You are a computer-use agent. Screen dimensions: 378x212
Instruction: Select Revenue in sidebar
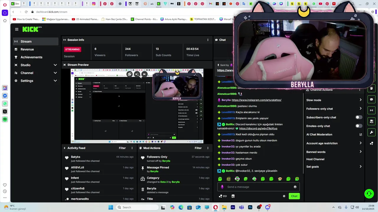(x=35, y=49)
